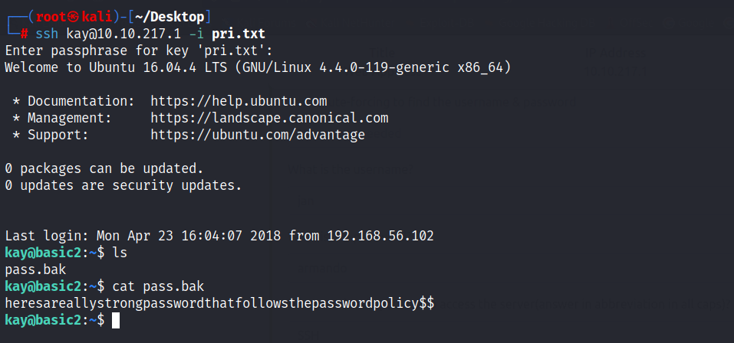Select the kay@10.10.217.1 address in the ssh command
The image size is (734, 343).
(x=123, y=34)
